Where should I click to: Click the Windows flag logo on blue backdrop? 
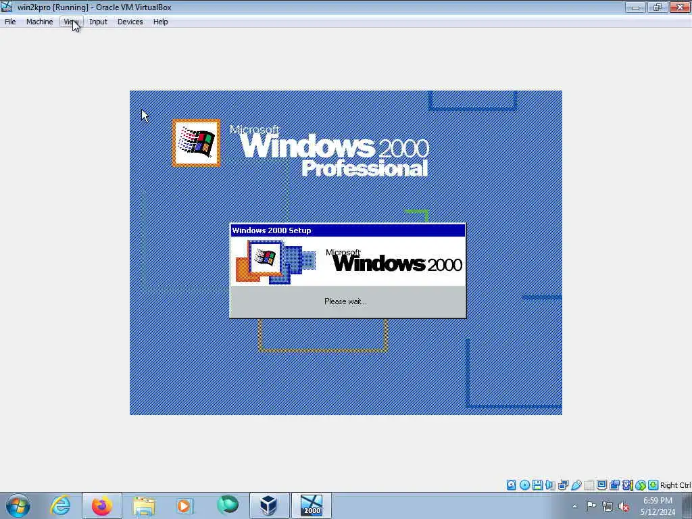[196, 142]
